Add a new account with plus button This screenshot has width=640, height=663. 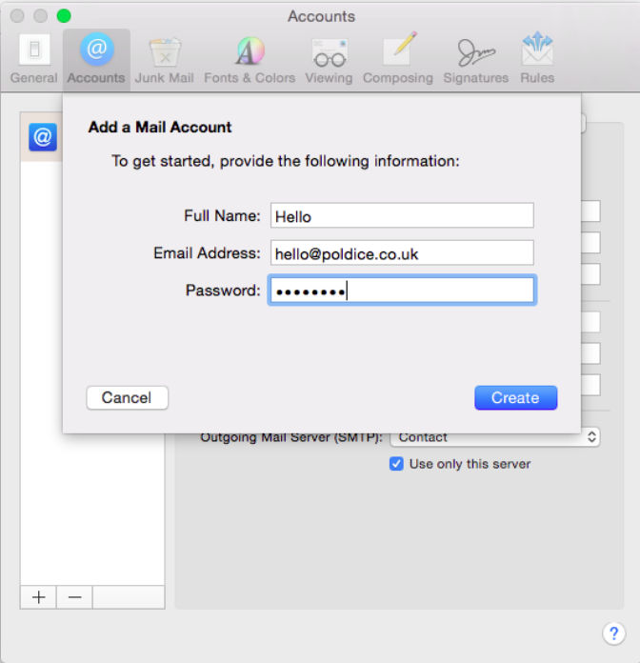38,597
